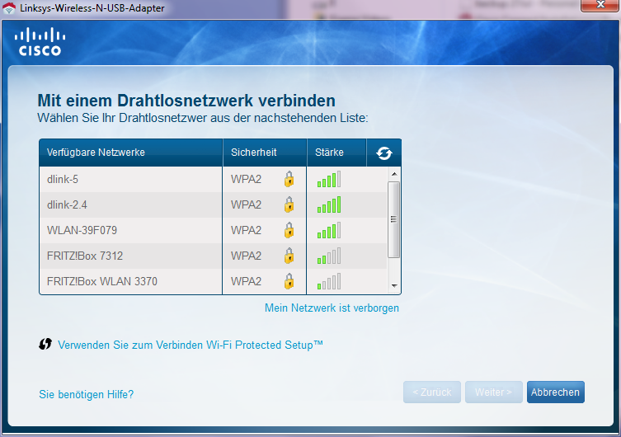Click the Sicherheit column header

(265, 153)
